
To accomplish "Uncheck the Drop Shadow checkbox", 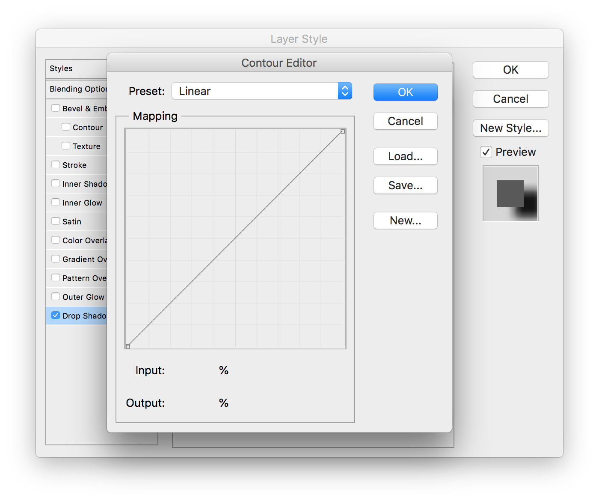I will [x=56, y=316].
